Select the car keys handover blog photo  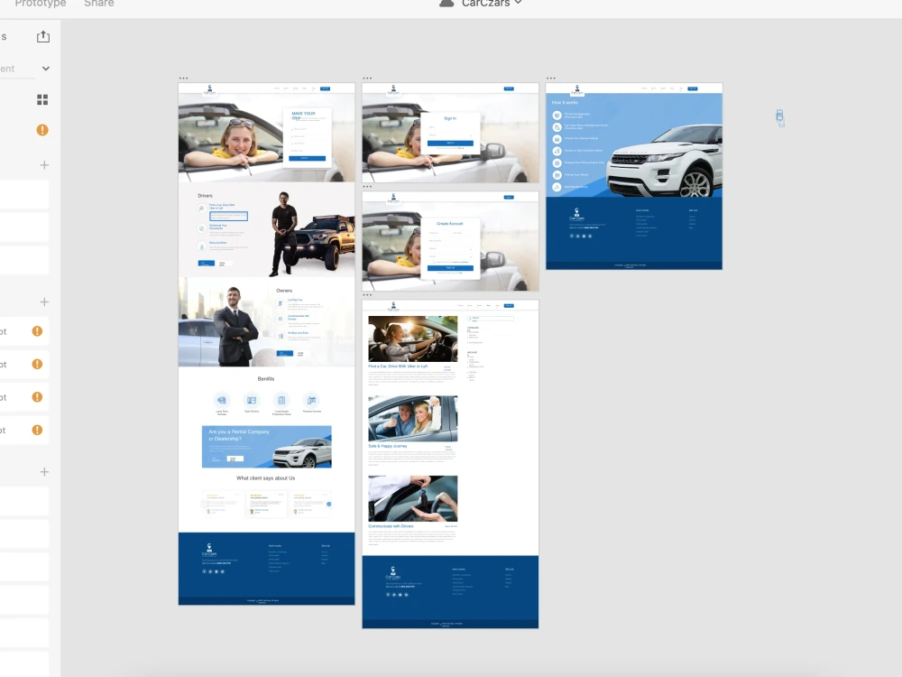pyautogui.click(x=413, y=498)
